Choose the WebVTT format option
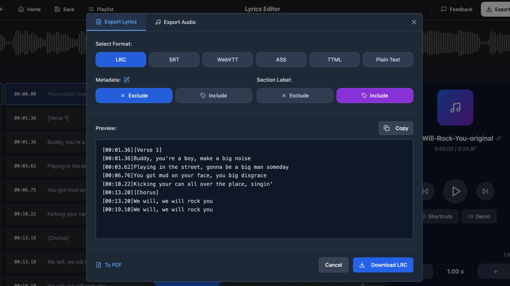Viewport: 510px width, 286px height. tap(227, 60)
